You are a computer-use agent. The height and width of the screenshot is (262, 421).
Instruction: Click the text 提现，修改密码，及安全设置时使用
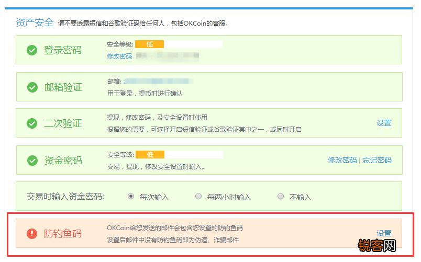click(157, 118)
